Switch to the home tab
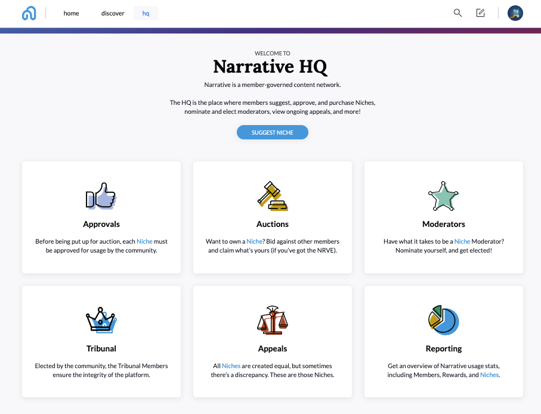This screenshot has height=414, width=541. pyautogui.click(x=71, y=13)
